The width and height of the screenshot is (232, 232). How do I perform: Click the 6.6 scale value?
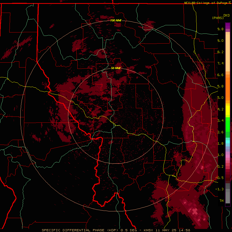click(x=220, y=75)
